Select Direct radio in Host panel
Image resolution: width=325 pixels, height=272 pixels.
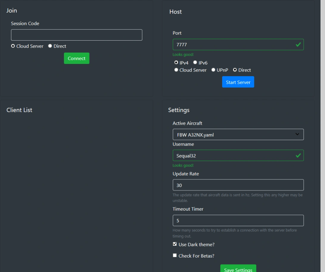point(235,70)
